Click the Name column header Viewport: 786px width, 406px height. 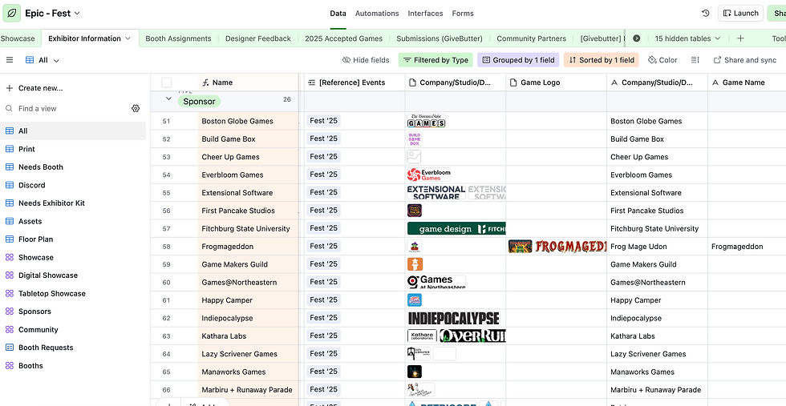pyautogui.click(x=248, y=82)
